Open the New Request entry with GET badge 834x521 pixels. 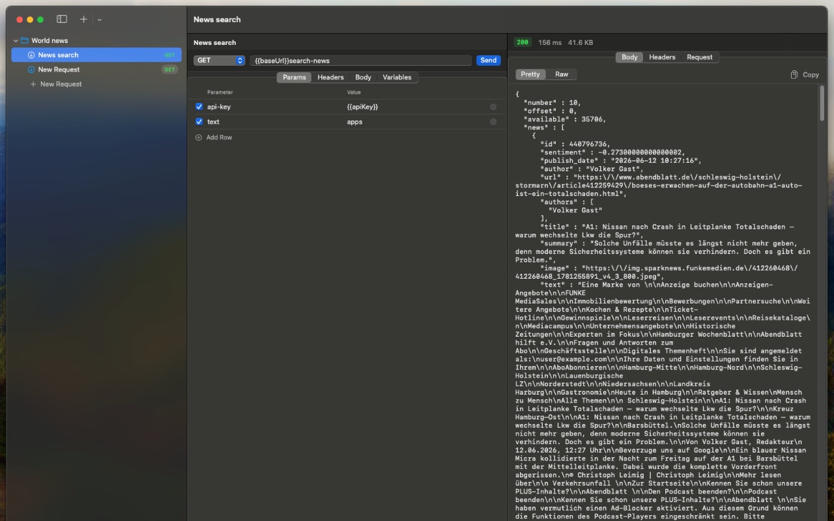tap(96, 70)
